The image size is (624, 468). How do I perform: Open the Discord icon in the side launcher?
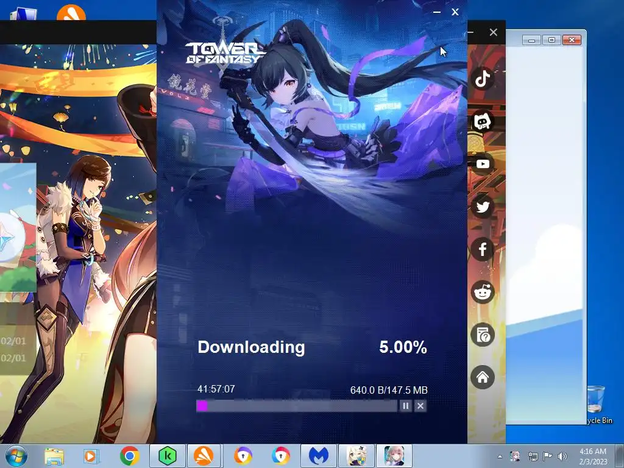[x=483, y=121]
